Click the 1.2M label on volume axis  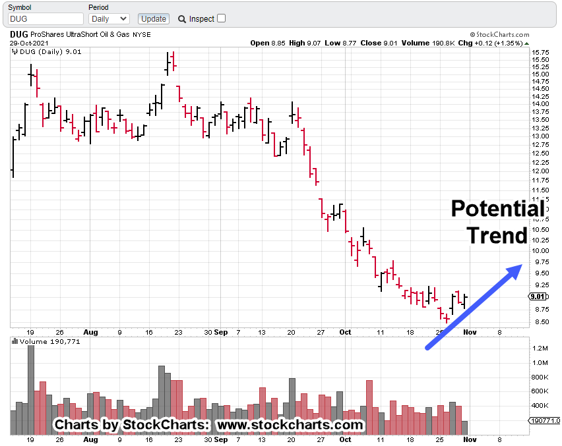tap(540, 348)
